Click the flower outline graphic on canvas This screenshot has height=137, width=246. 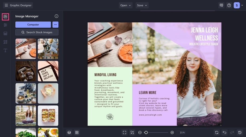[x=110, y=117]
